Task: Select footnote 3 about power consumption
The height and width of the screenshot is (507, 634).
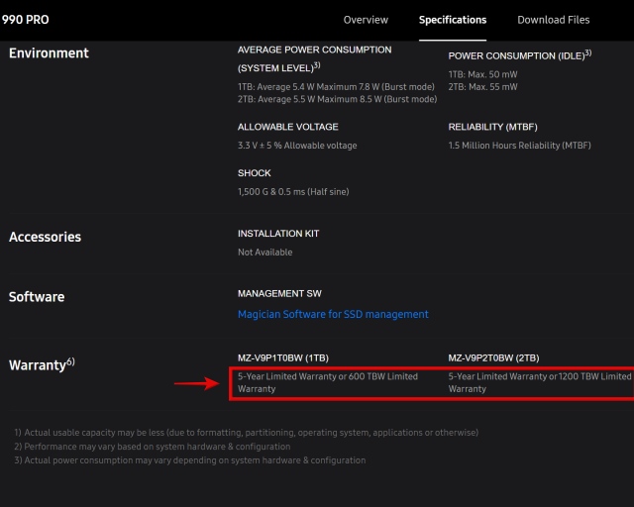Action: [x=190, y=460]
